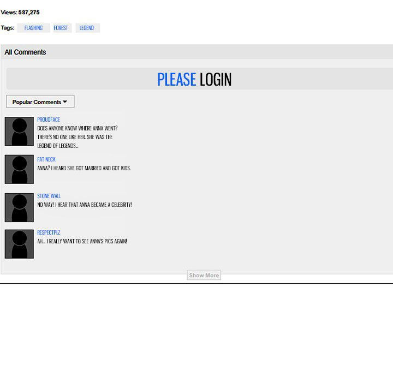393x382 pixels.
Task: Click the PLEASE LOGIN banner
Action: (194, 80)
